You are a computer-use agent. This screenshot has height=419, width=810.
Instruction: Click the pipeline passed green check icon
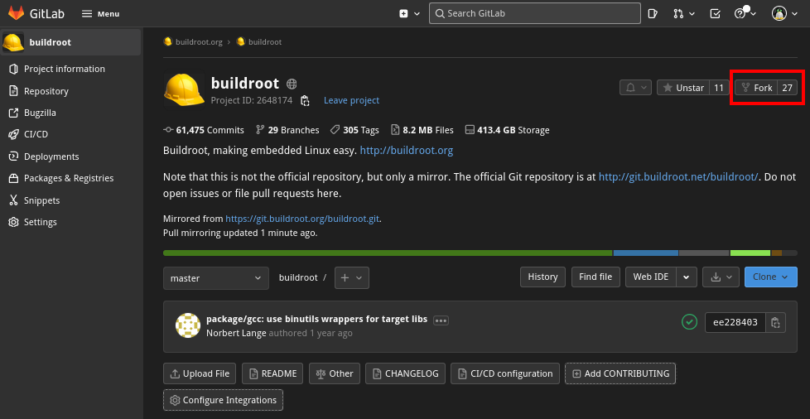tap(689, 322)
